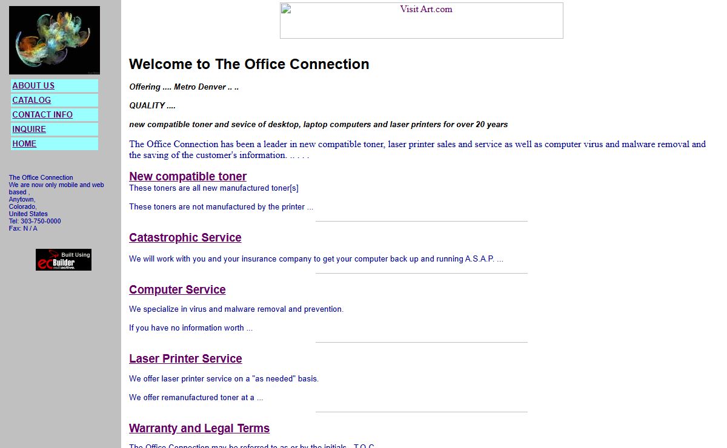The image size is (727, 448).
Task: Click the Computer Service heading link
Action: tap(178, 290)
